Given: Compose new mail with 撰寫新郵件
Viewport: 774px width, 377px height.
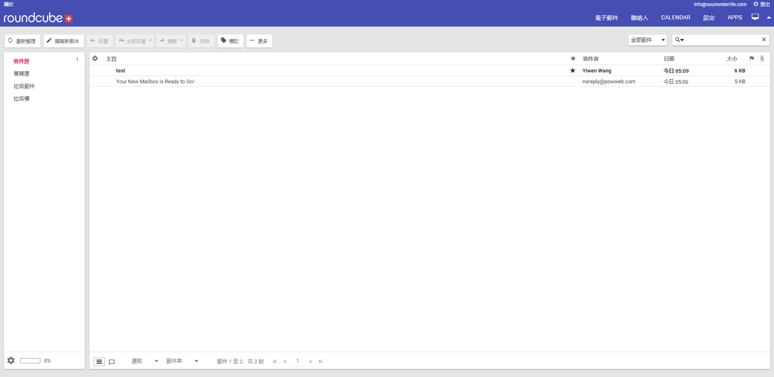Looking at the screenshot, I should 64,41.
